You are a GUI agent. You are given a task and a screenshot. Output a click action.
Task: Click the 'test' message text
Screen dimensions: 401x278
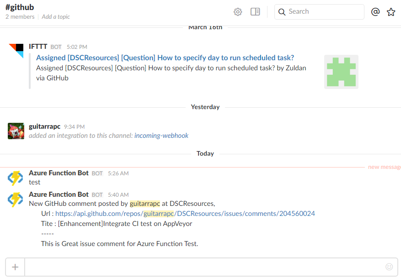pyautogui.click(x=35, y=182)
